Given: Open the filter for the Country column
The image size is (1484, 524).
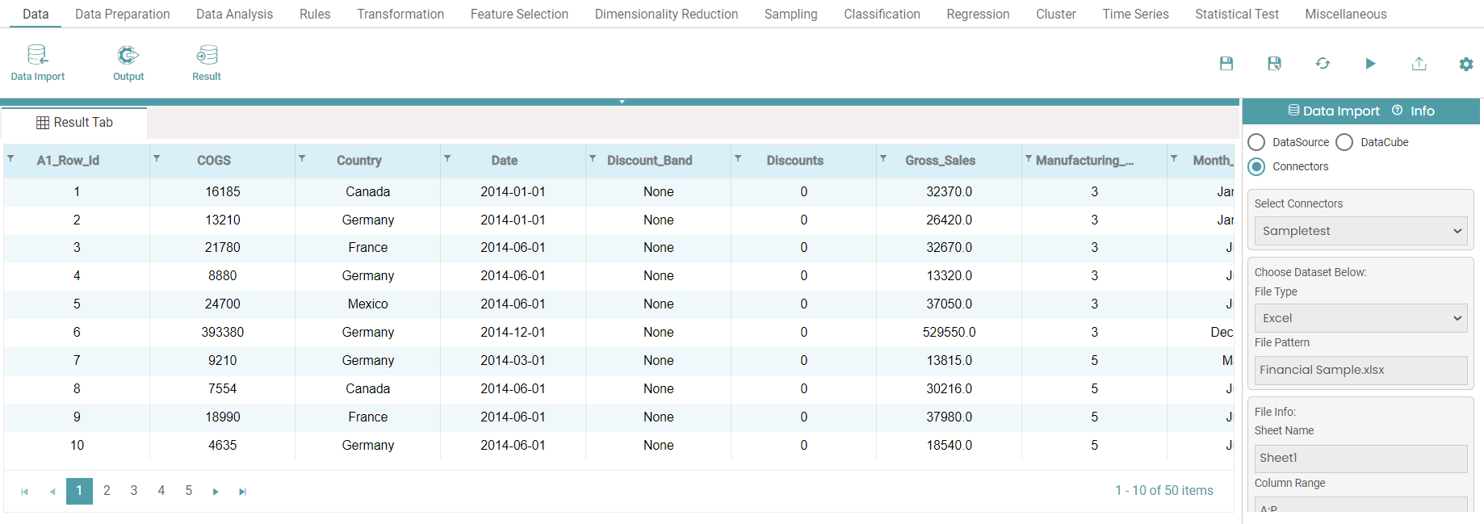Looking at the screenshot, I should click(x=302, y=159).
